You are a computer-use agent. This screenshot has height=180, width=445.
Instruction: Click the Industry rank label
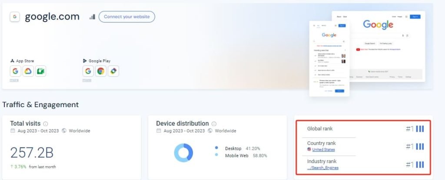(322, 161)
